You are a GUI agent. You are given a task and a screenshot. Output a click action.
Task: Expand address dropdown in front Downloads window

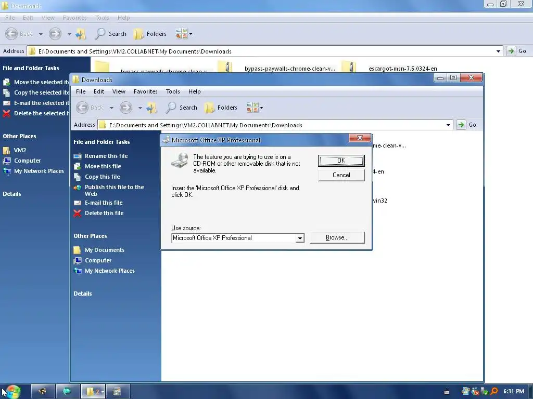(448, 125)
